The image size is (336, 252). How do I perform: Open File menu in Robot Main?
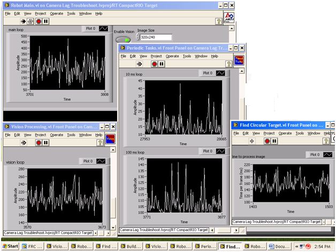coord(7,13)
